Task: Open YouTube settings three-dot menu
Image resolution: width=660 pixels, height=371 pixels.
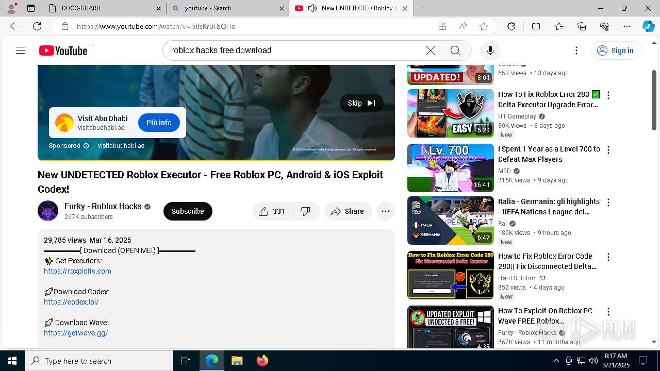Action: [x=576, y=50]
